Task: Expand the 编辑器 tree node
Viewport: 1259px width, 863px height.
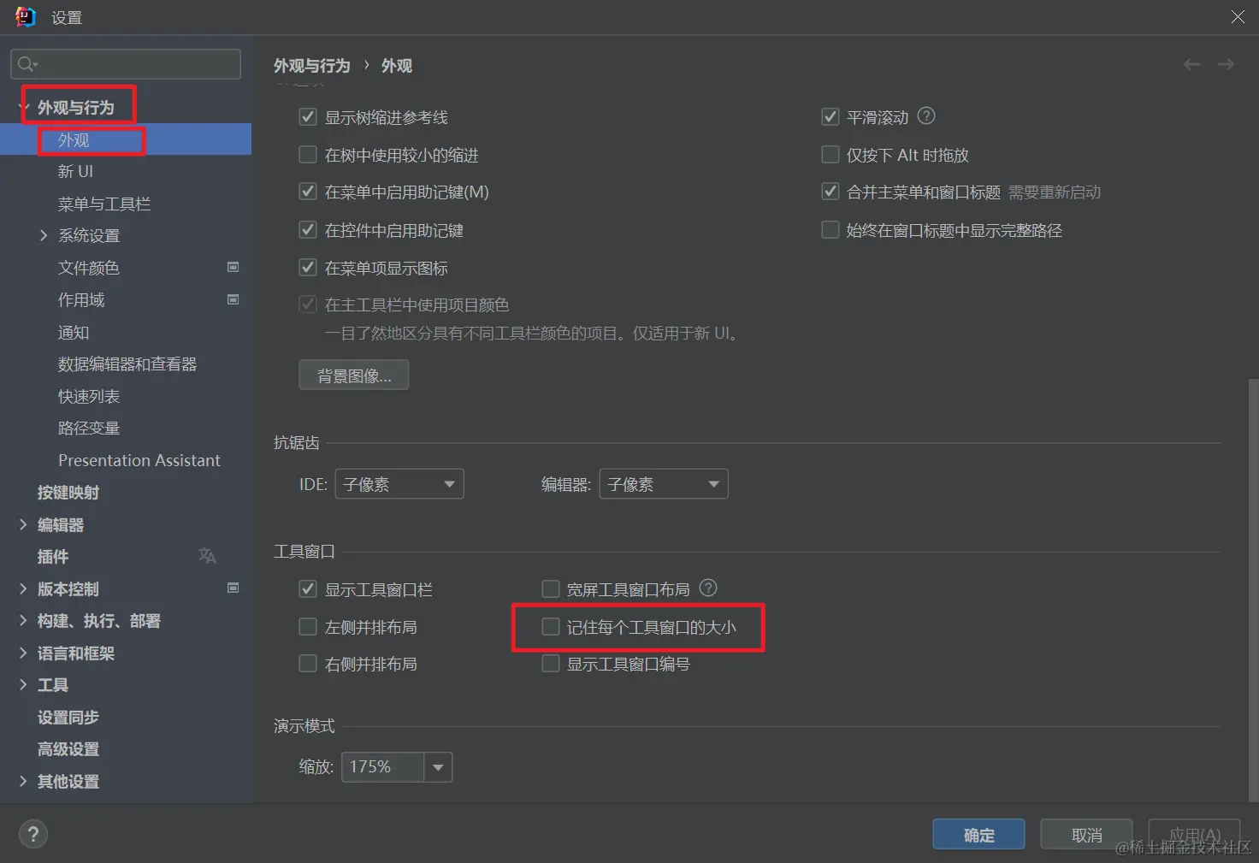Action: tap(23, 524)
